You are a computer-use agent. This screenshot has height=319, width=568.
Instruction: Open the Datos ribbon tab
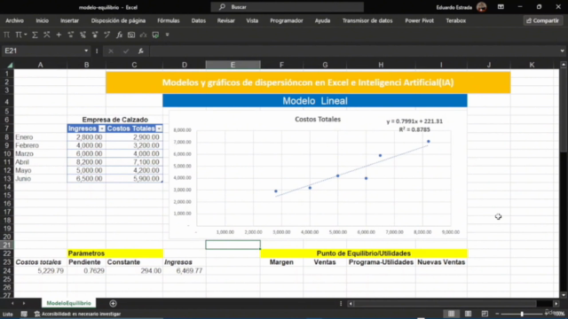[199, 20]
